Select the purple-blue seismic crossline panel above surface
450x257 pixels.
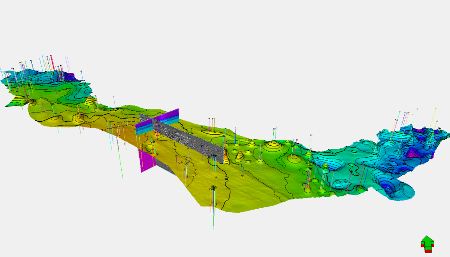pos(158,122)
